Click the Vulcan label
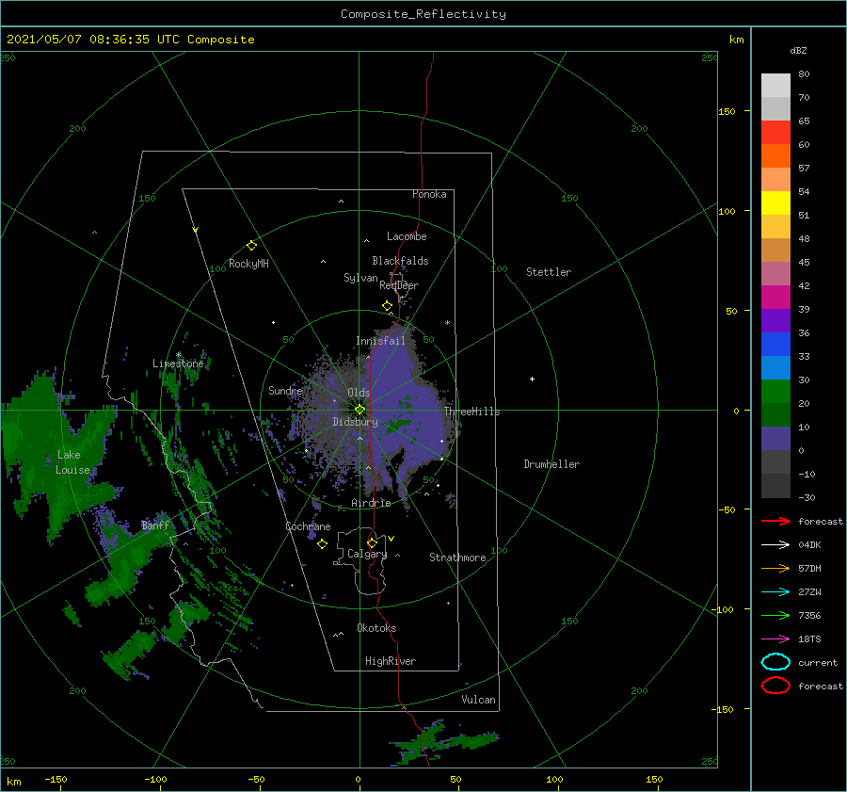Viewport: 847px width, 792px height. pyautogui.click(x=478, y=700)
